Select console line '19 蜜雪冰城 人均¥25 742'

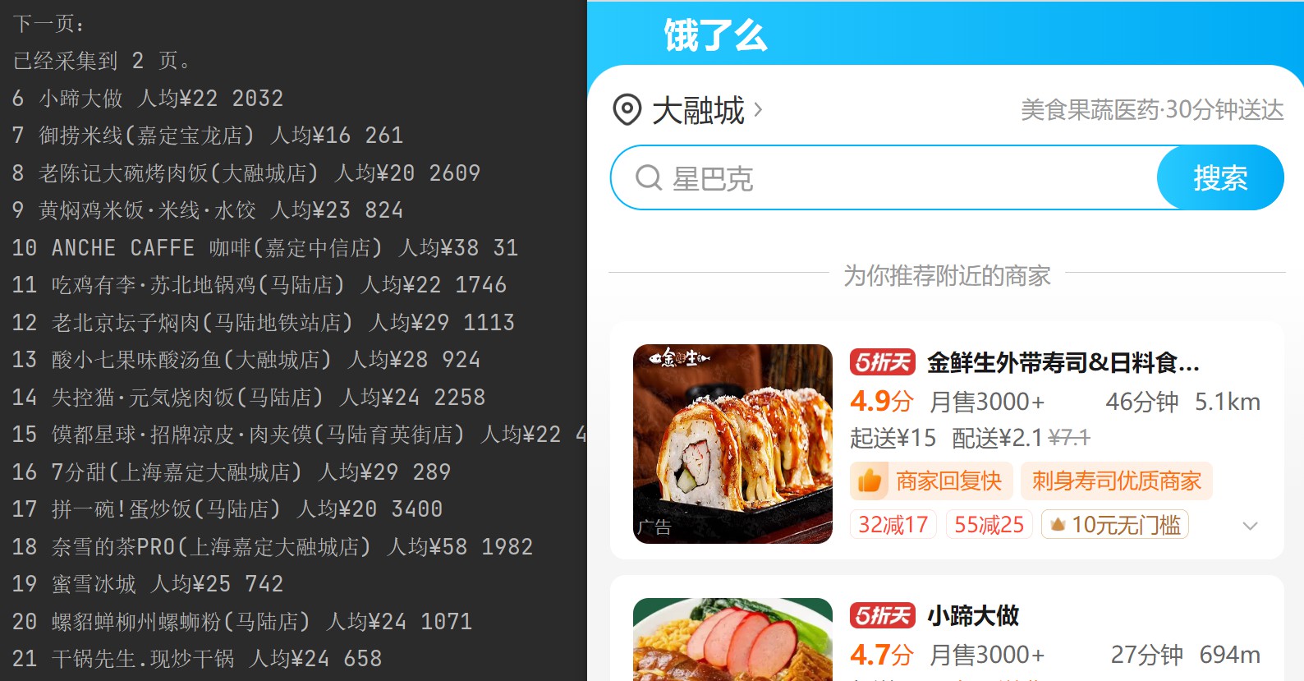[148, 584]
